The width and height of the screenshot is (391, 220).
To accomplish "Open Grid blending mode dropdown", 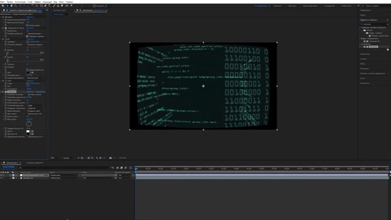I will 35,78.
